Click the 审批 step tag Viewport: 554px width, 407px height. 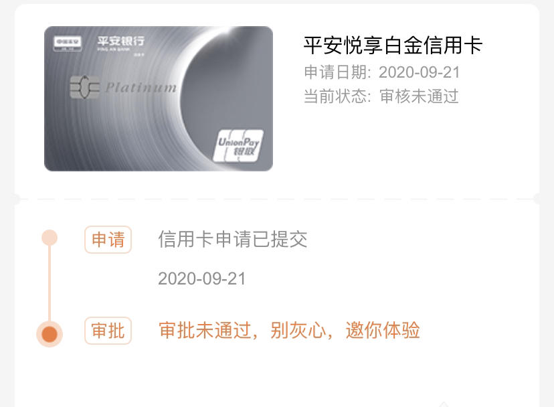(x=108, y=331)
